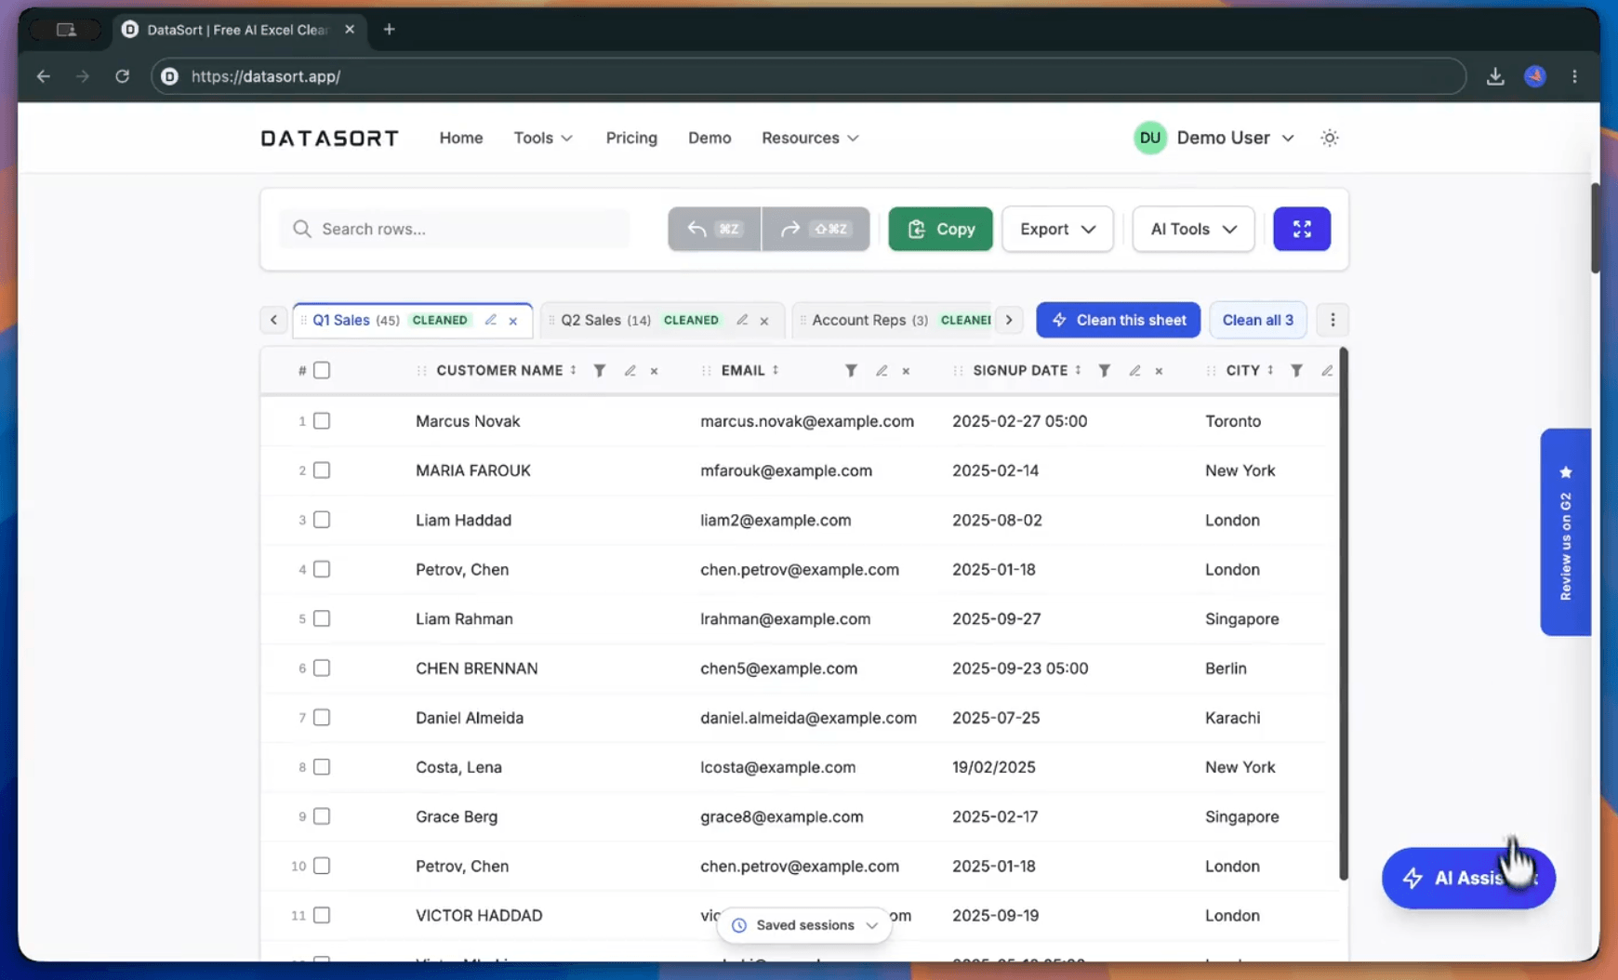Check the MARIA FAROUK row checkbox
Image resolution: width=1618 pixels, height=980 pixels.
point(322,470)
